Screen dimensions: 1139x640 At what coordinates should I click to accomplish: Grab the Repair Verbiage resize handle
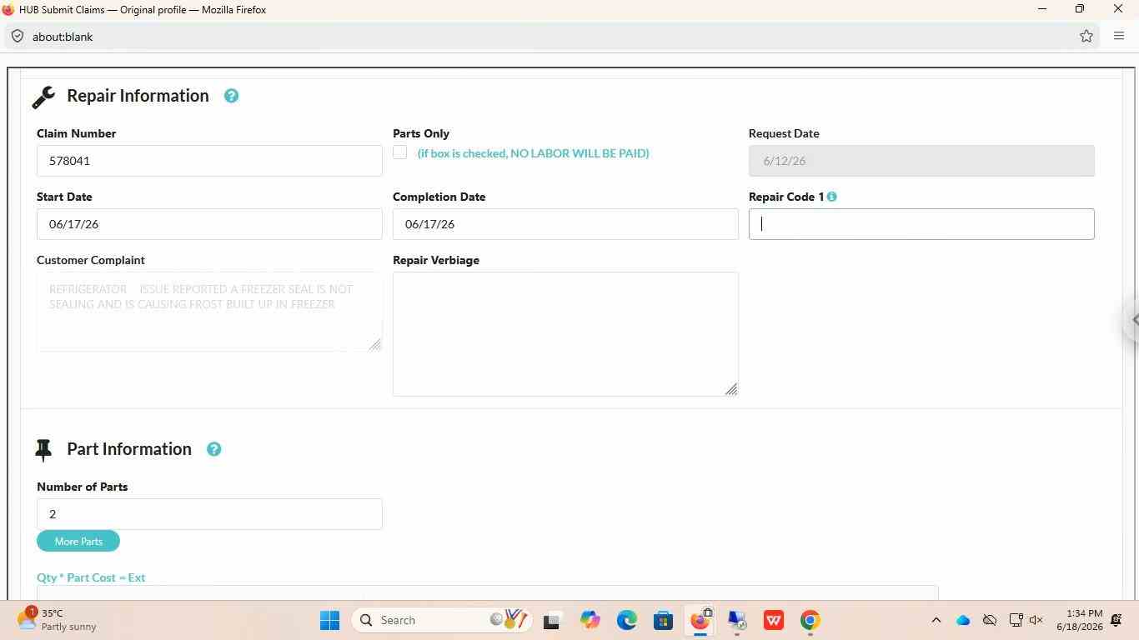pos(731,389)
